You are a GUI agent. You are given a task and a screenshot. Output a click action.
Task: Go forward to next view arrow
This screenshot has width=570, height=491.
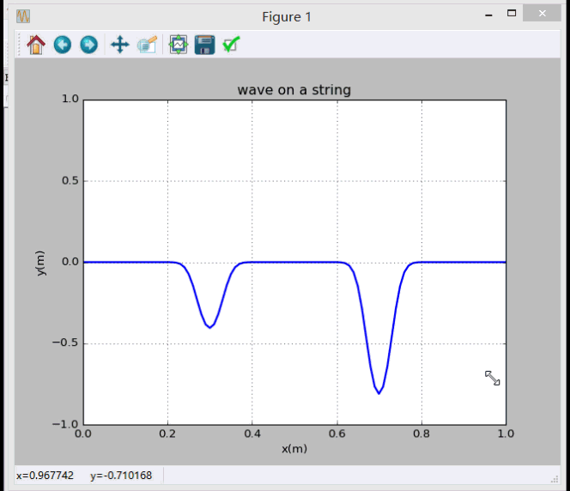(88, 45)
